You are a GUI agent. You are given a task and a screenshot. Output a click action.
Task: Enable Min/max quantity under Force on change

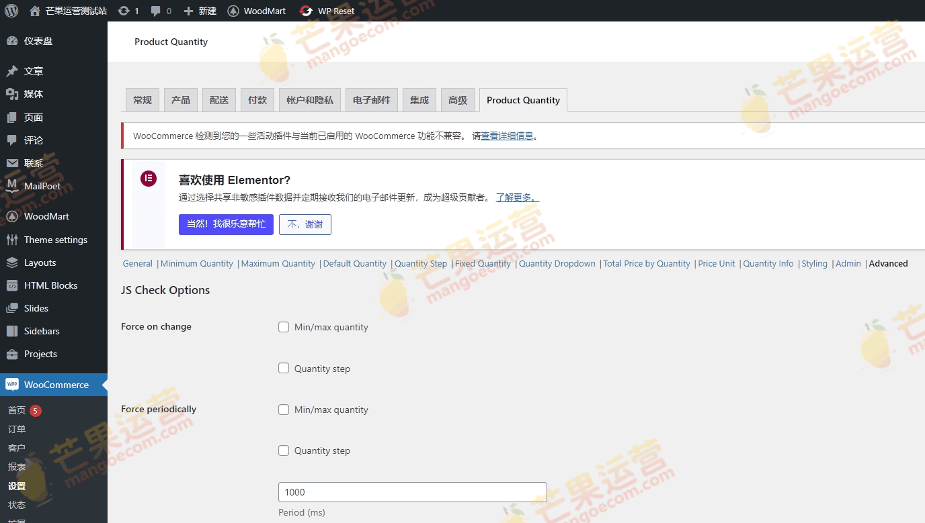tap(284, 327)
